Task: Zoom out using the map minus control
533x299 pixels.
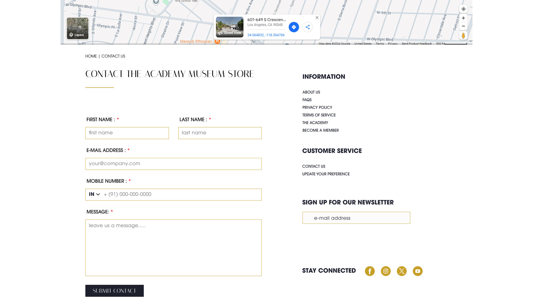Action: (463, 26)
